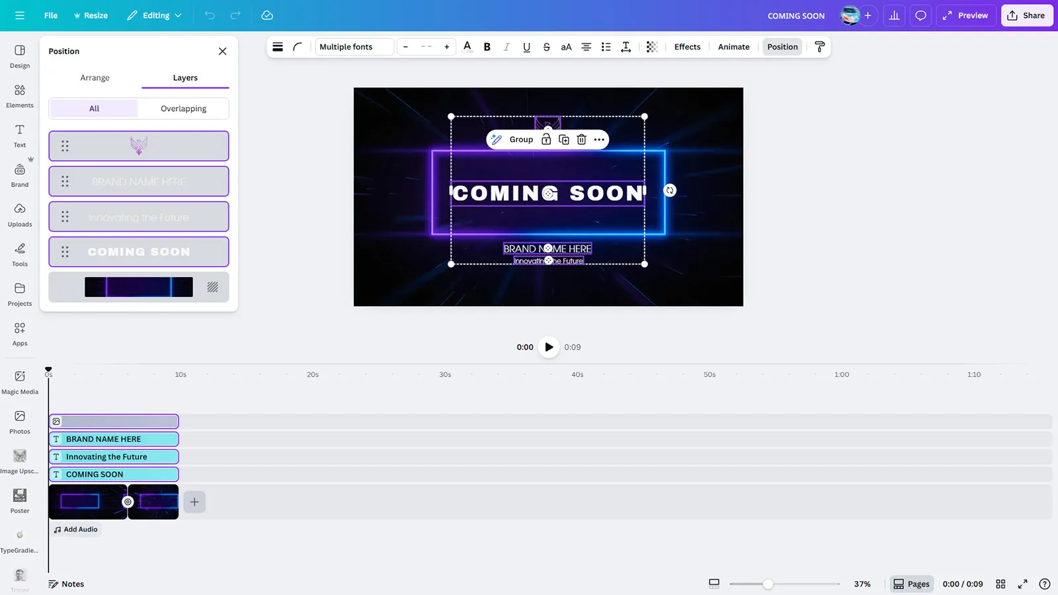Toggle strikethrough text formatting
Screen dimensions: 1058x595
[546, 47]
